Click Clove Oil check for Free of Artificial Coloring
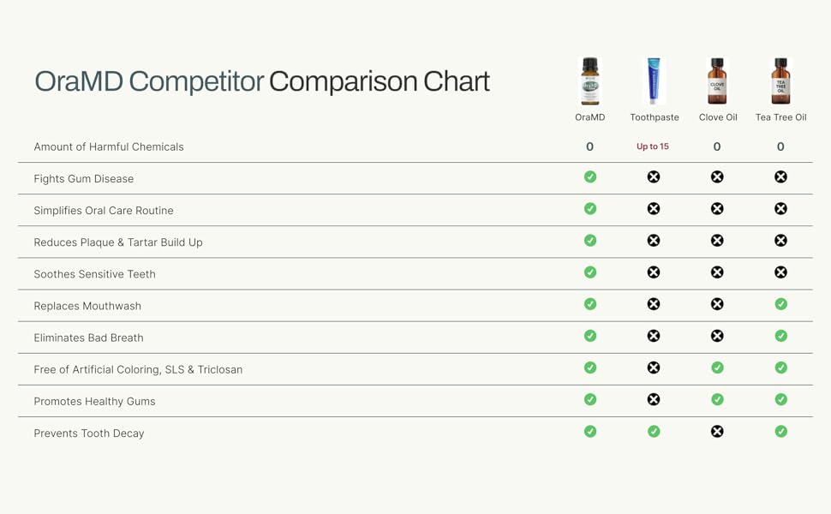Viewport: 831px width, 514px height. (717, 368)
